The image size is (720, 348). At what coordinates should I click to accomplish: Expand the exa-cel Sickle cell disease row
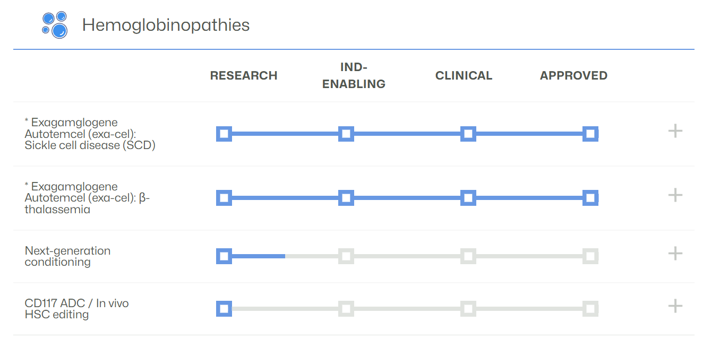[675, 131]
